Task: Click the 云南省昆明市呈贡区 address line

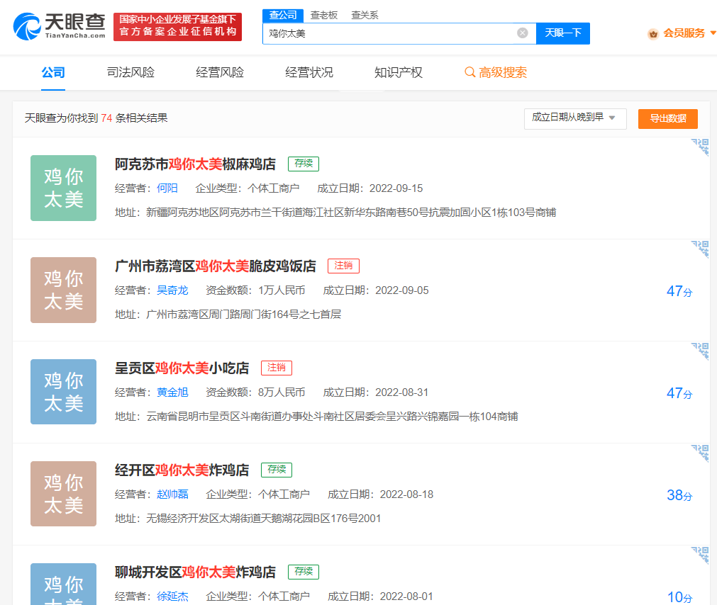Action: [x=332, y=417]
